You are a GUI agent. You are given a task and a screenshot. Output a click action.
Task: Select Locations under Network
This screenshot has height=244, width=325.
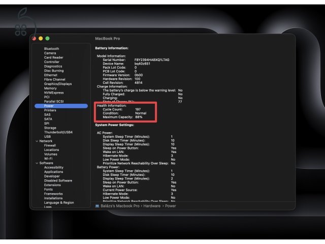coord(51,149)
